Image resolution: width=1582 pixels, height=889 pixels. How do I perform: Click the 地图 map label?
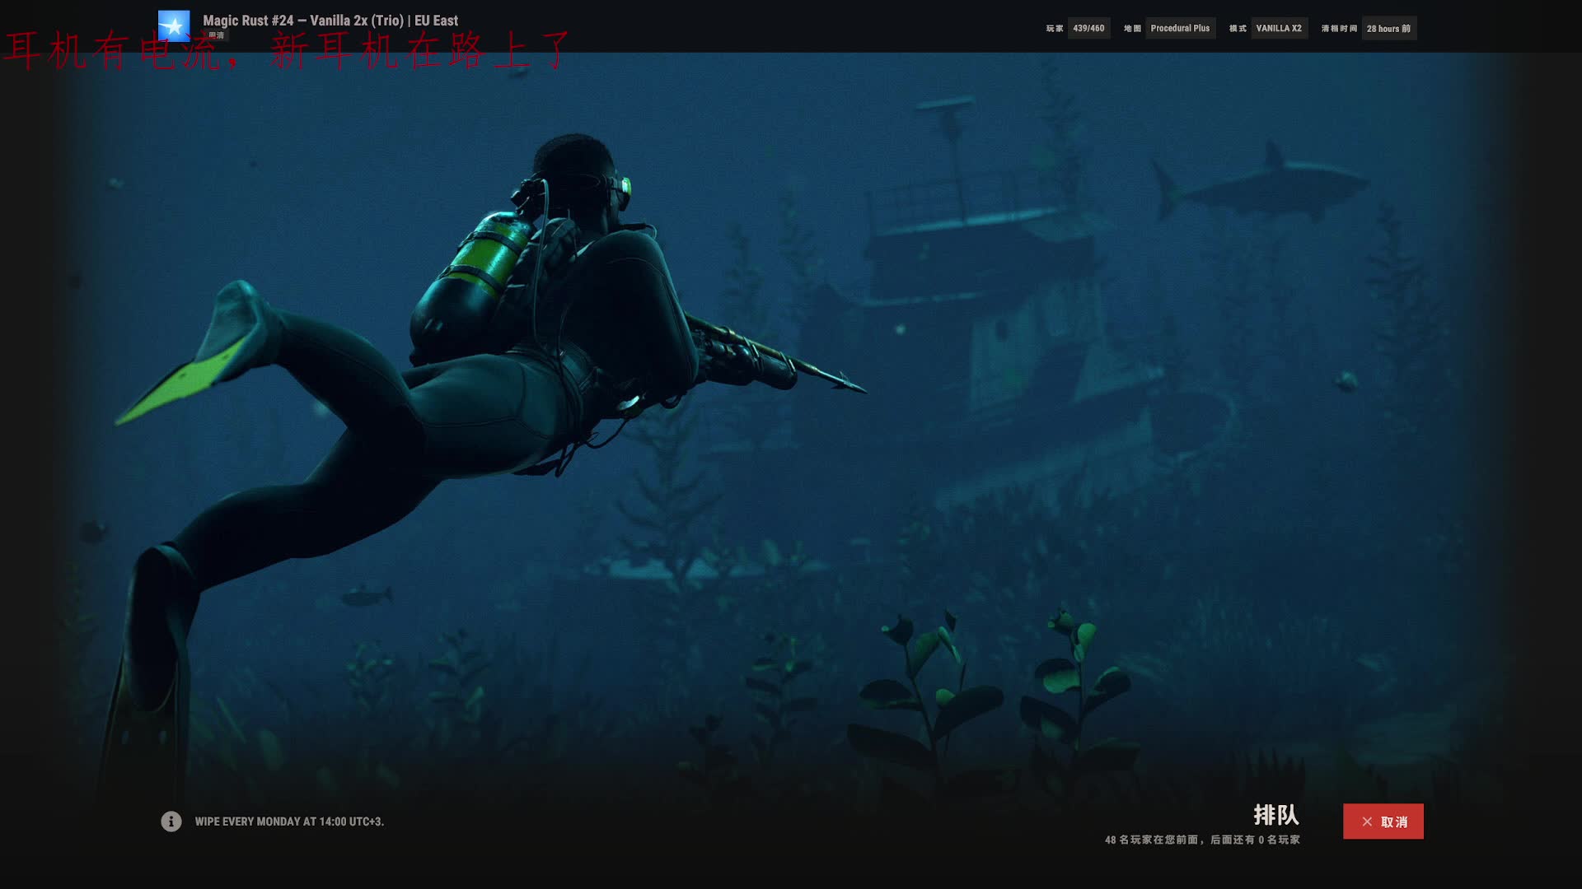(x=1132, y=28)
